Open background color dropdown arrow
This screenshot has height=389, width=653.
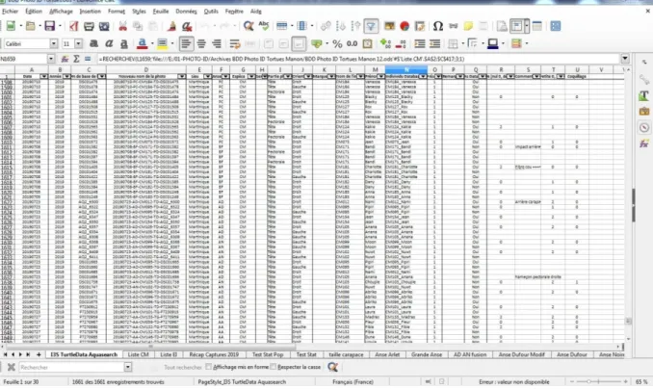(172, 43)
